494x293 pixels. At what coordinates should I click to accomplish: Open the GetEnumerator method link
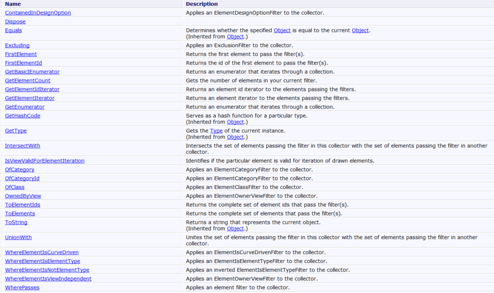(x=25, y=107)
